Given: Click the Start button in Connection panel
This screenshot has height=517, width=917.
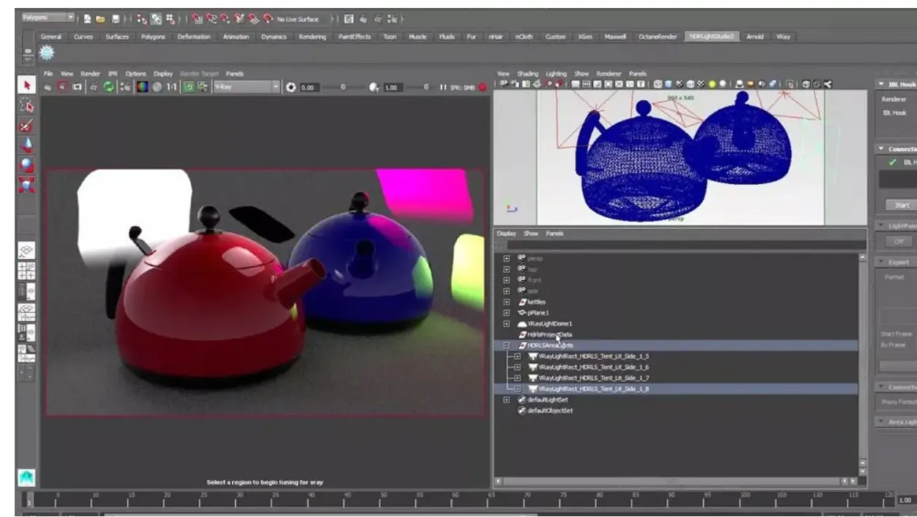Looking at the screenshot, I should (x=902, y=205).
